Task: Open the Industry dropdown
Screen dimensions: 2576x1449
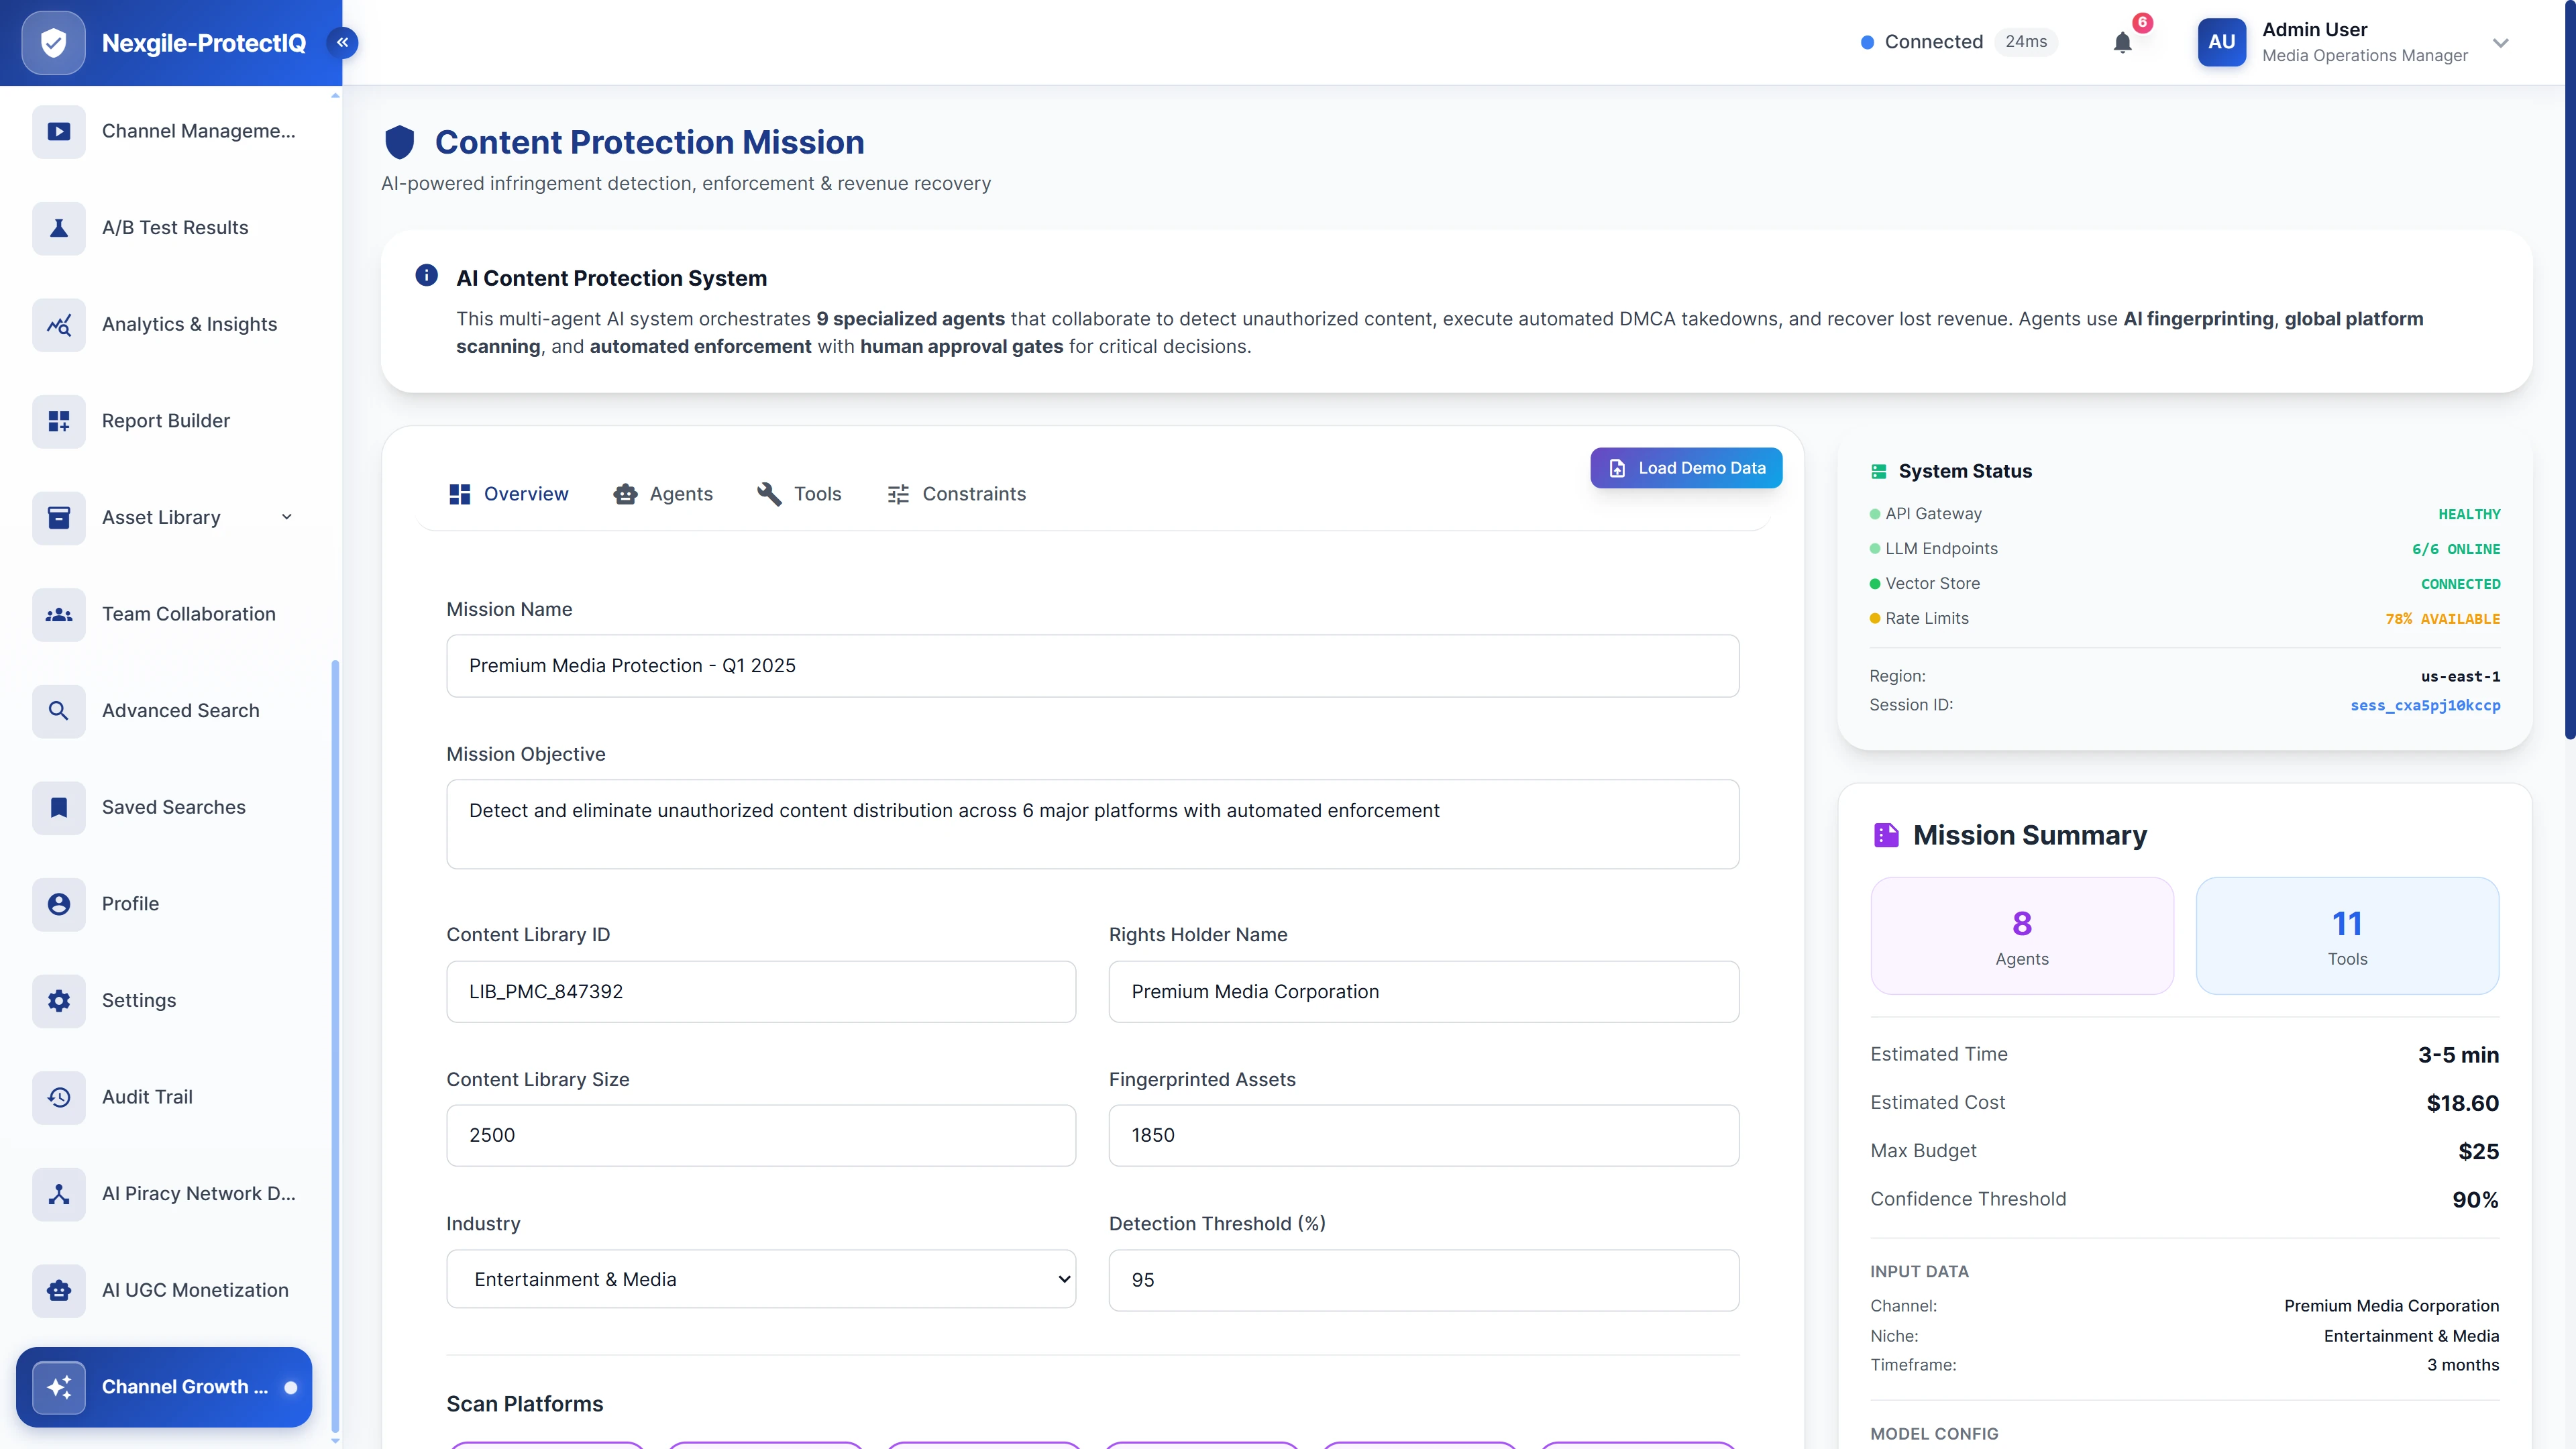Action: [760, 1279]
